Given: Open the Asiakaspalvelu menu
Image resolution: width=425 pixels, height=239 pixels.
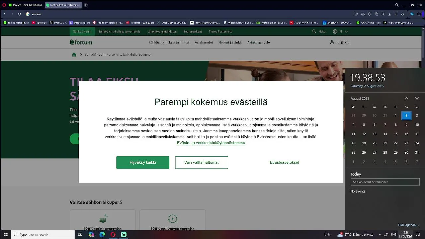Looking at the screenshot, I should [259, 42].
